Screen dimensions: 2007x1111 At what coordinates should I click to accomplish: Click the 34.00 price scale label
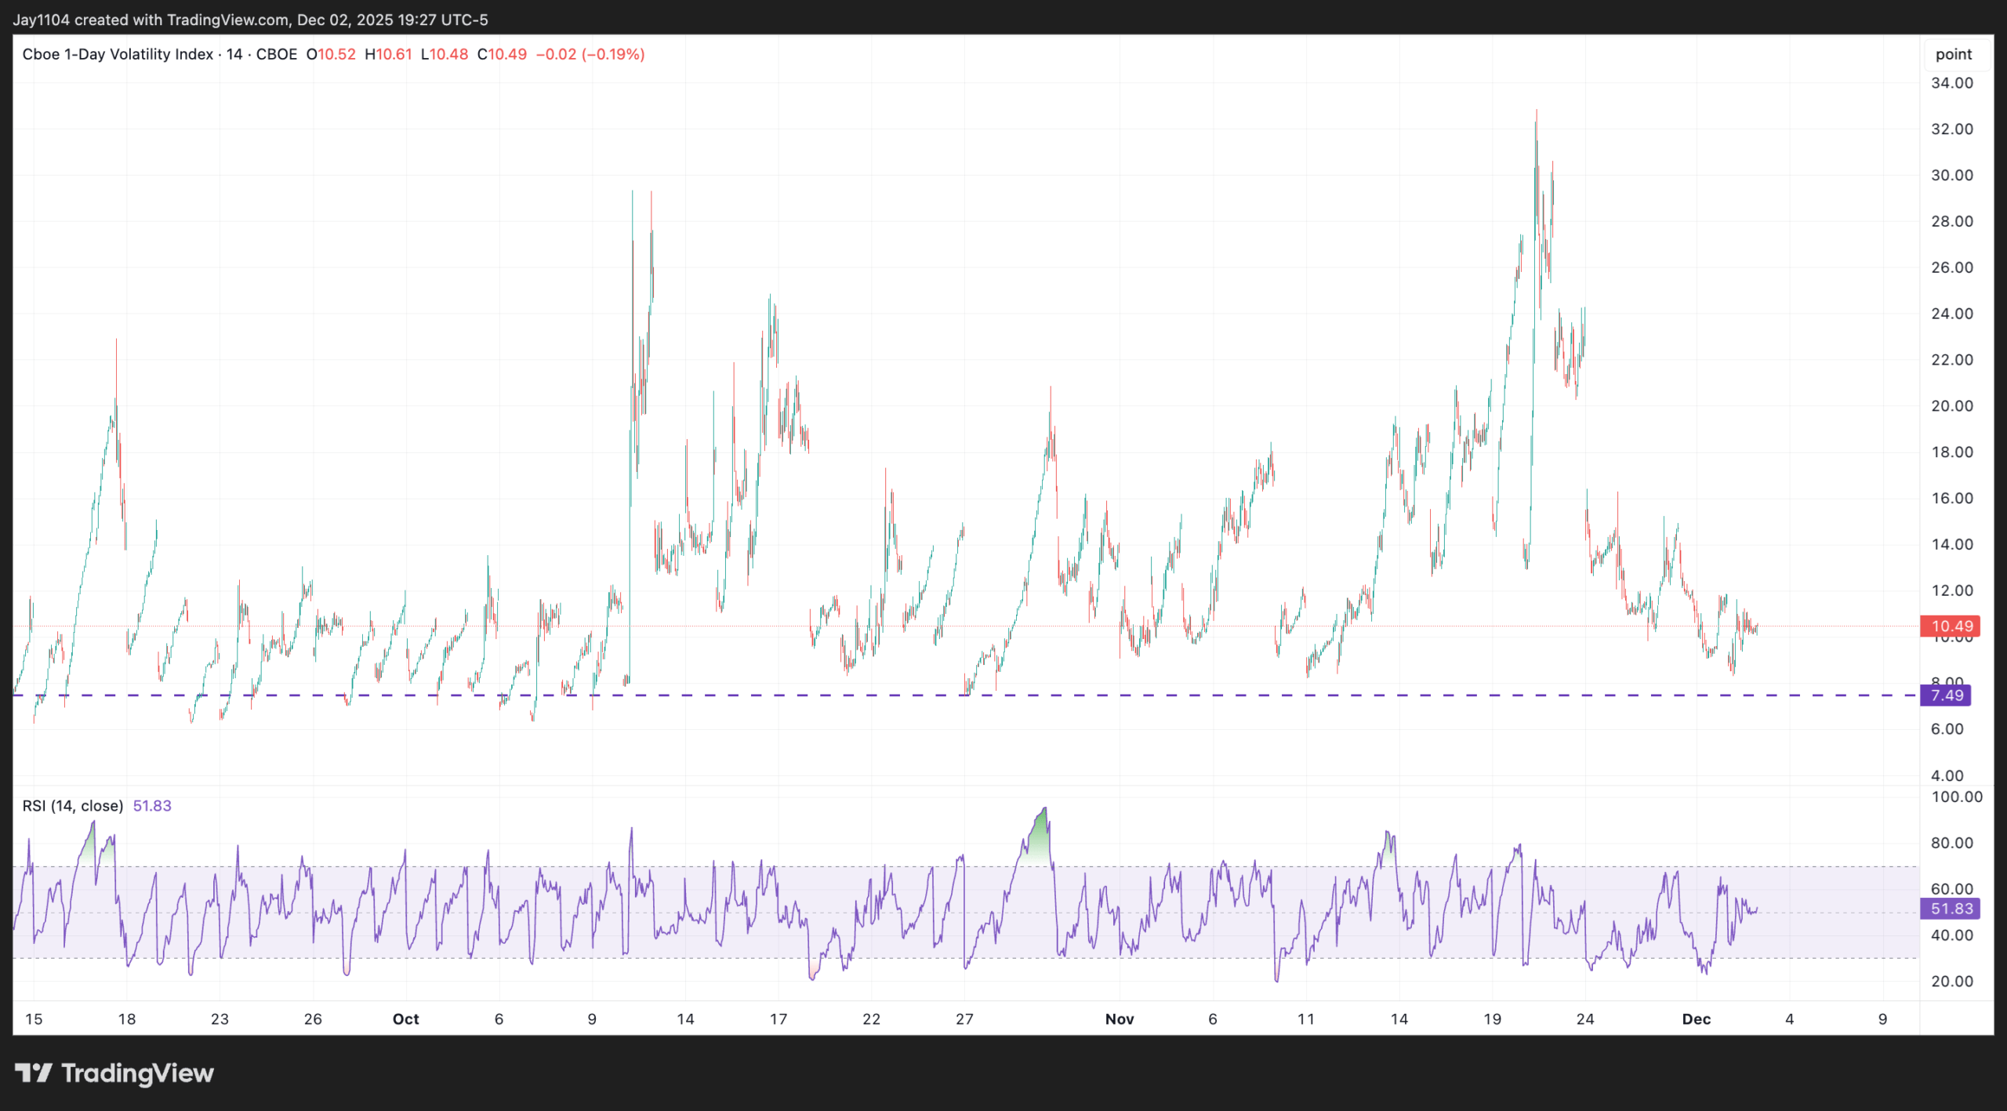(x=1951, y=83)
